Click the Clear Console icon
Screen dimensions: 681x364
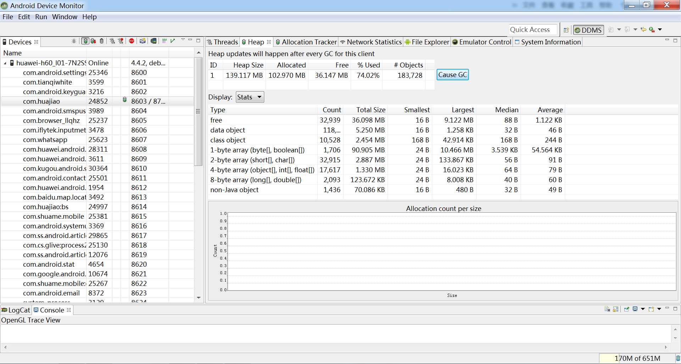coord(607,309)
